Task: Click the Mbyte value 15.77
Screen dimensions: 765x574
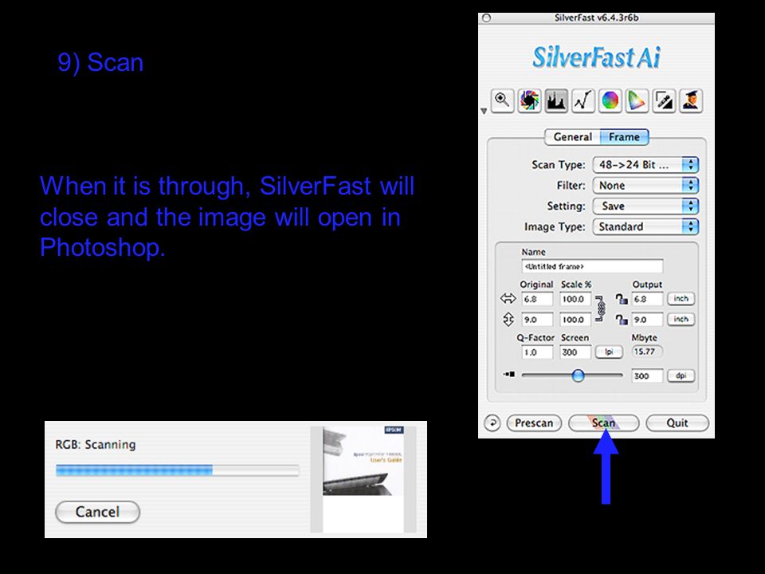Action: (647, 352)
